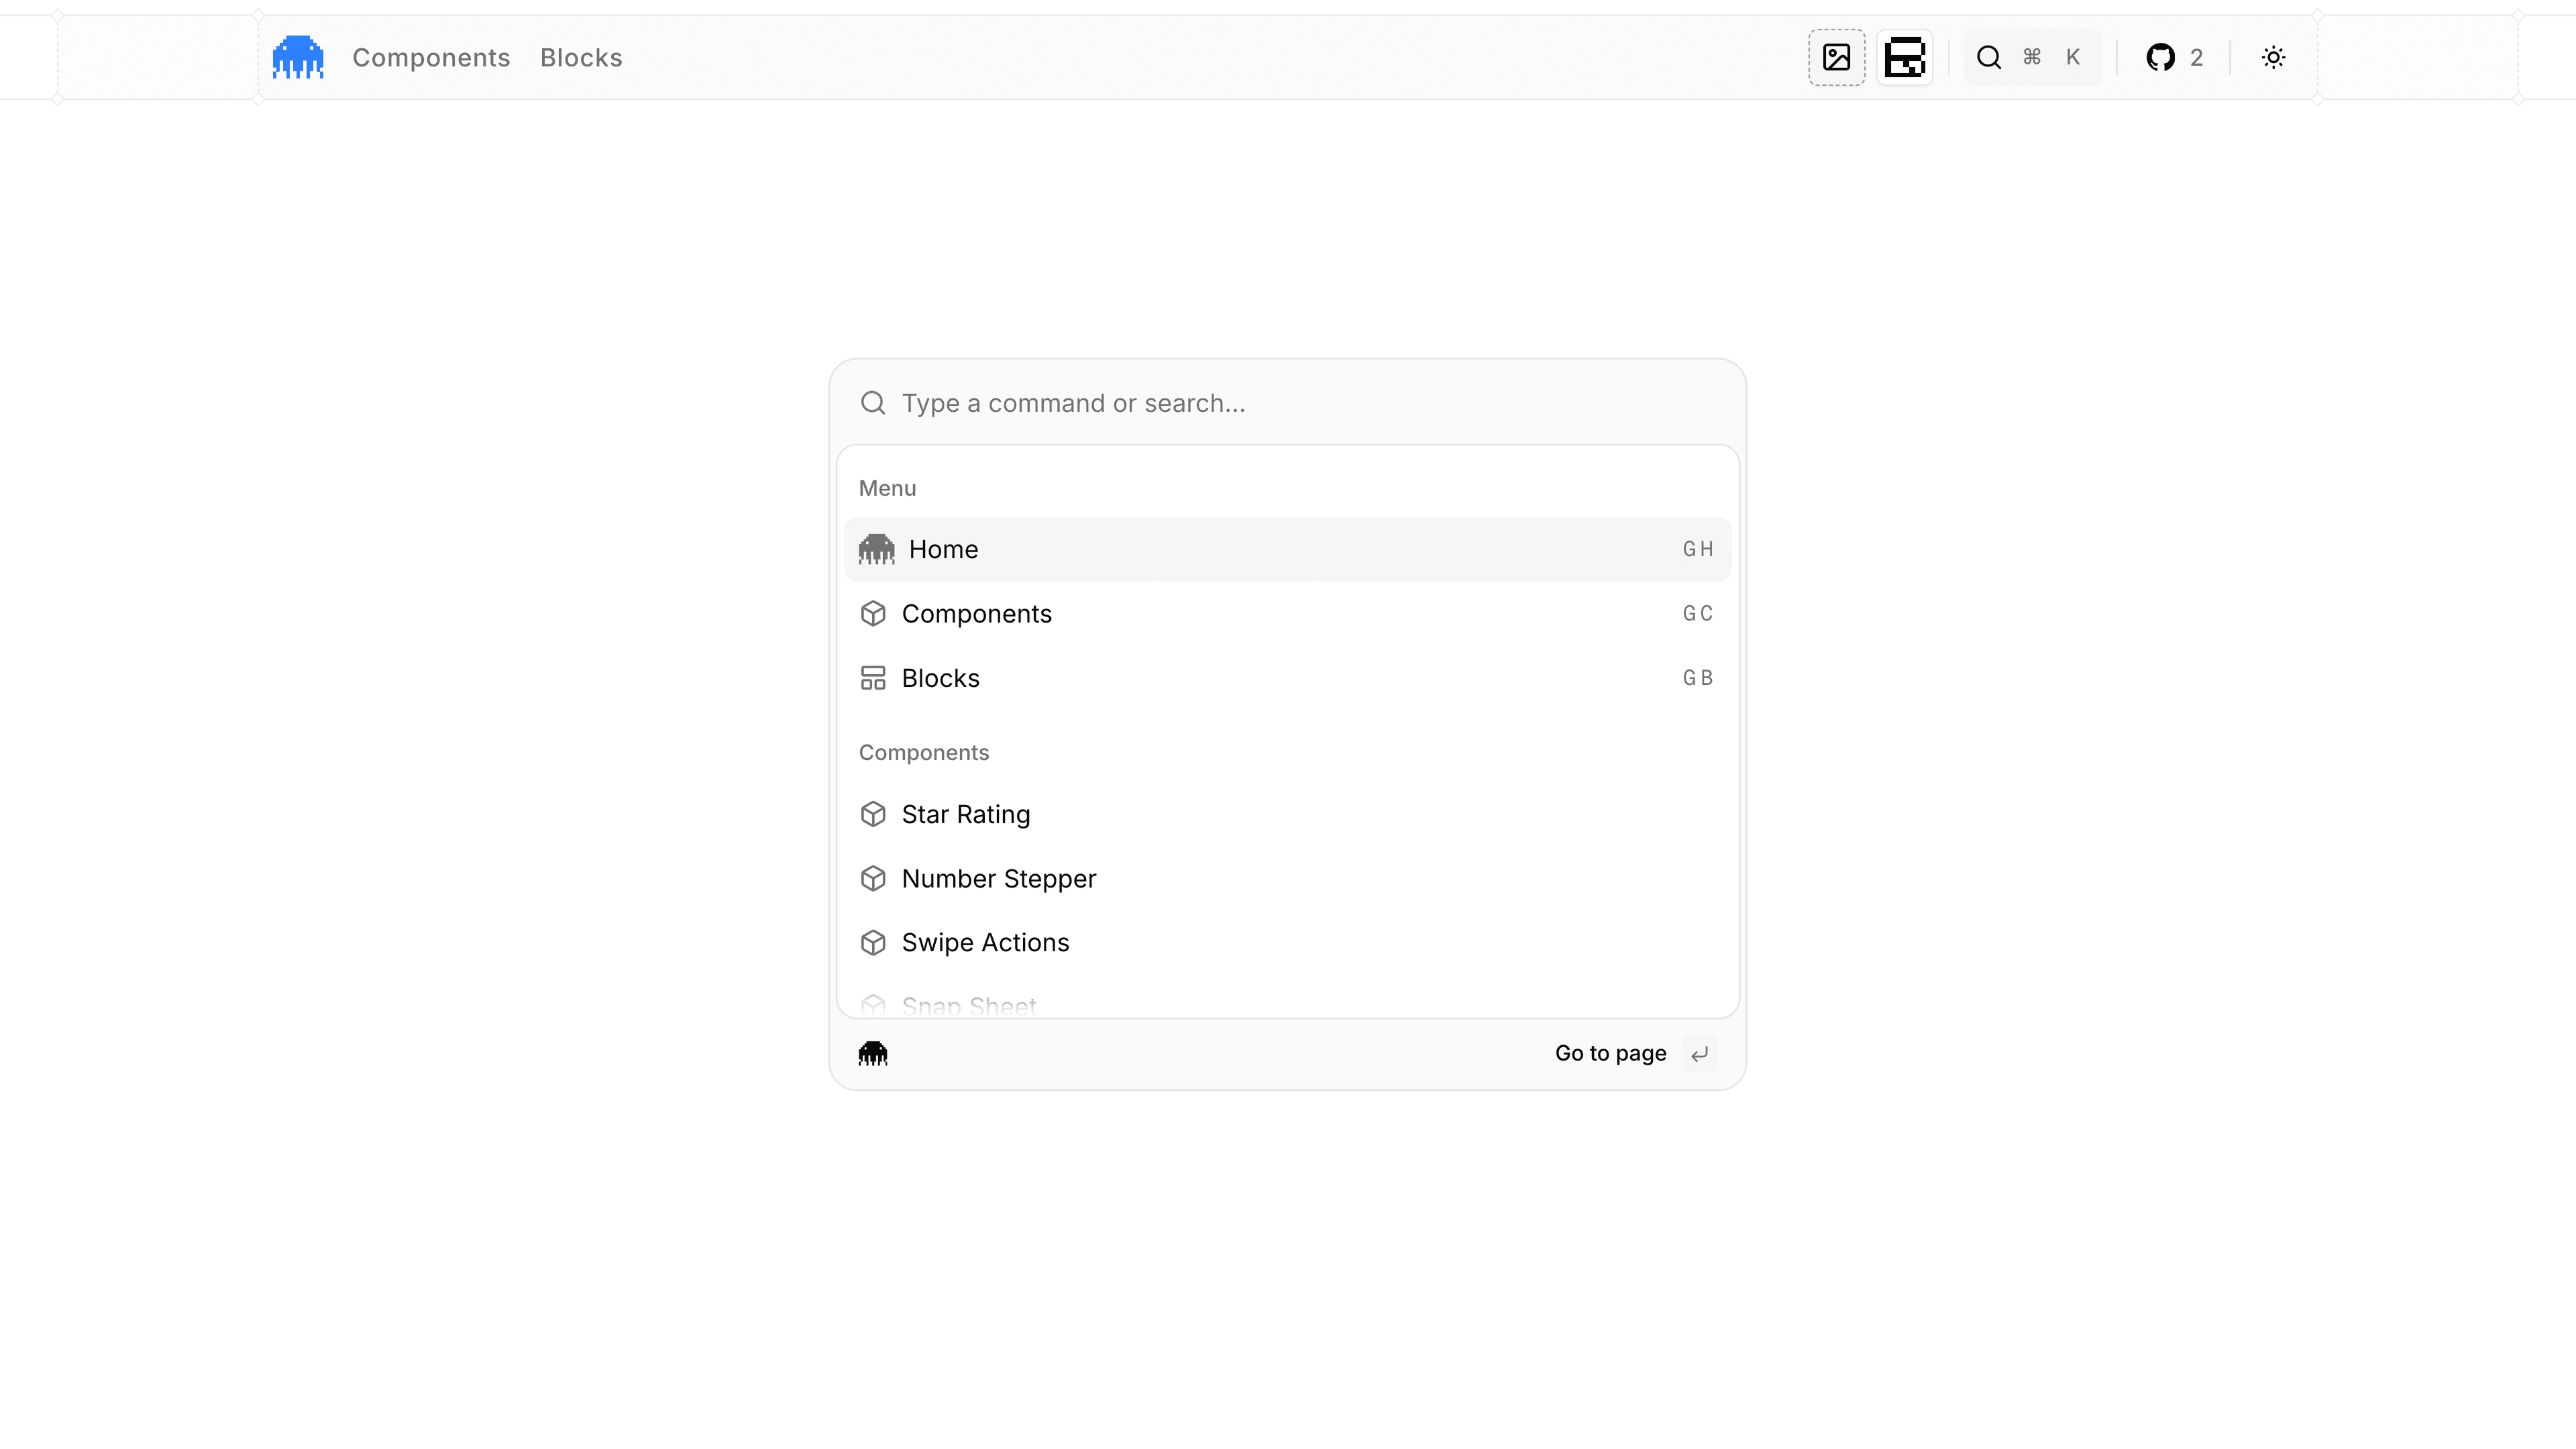Click the blue jellyfish logo in header
Screen dimensions: 2576x1449
298,57
